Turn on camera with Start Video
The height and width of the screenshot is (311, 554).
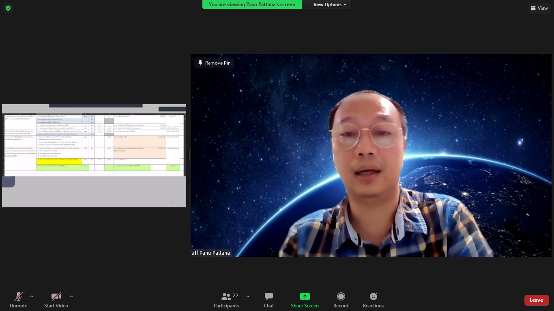56,300
